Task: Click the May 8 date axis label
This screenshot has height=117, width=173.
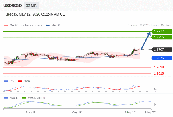Action: [30, 112]
